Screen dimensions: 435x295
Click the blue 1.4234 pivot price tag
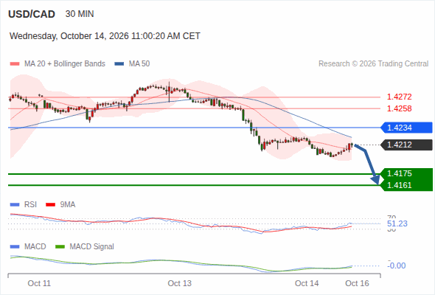(406, 128)
